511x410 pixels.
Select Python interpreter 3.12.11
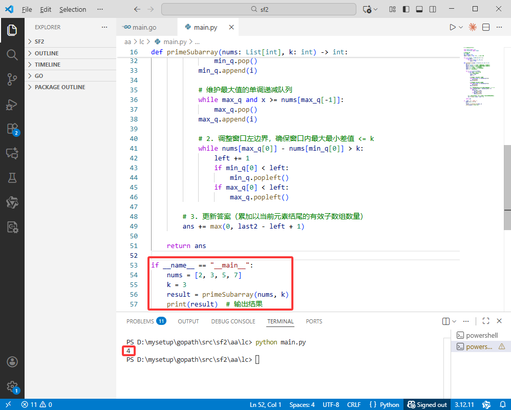(x=464, y=404)
